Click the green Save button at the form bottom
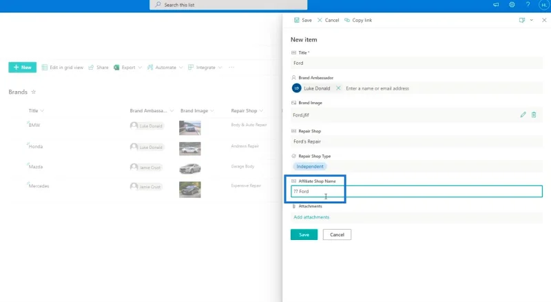The image size is (551, 302). pyautogui.click(x=304, y=234)
